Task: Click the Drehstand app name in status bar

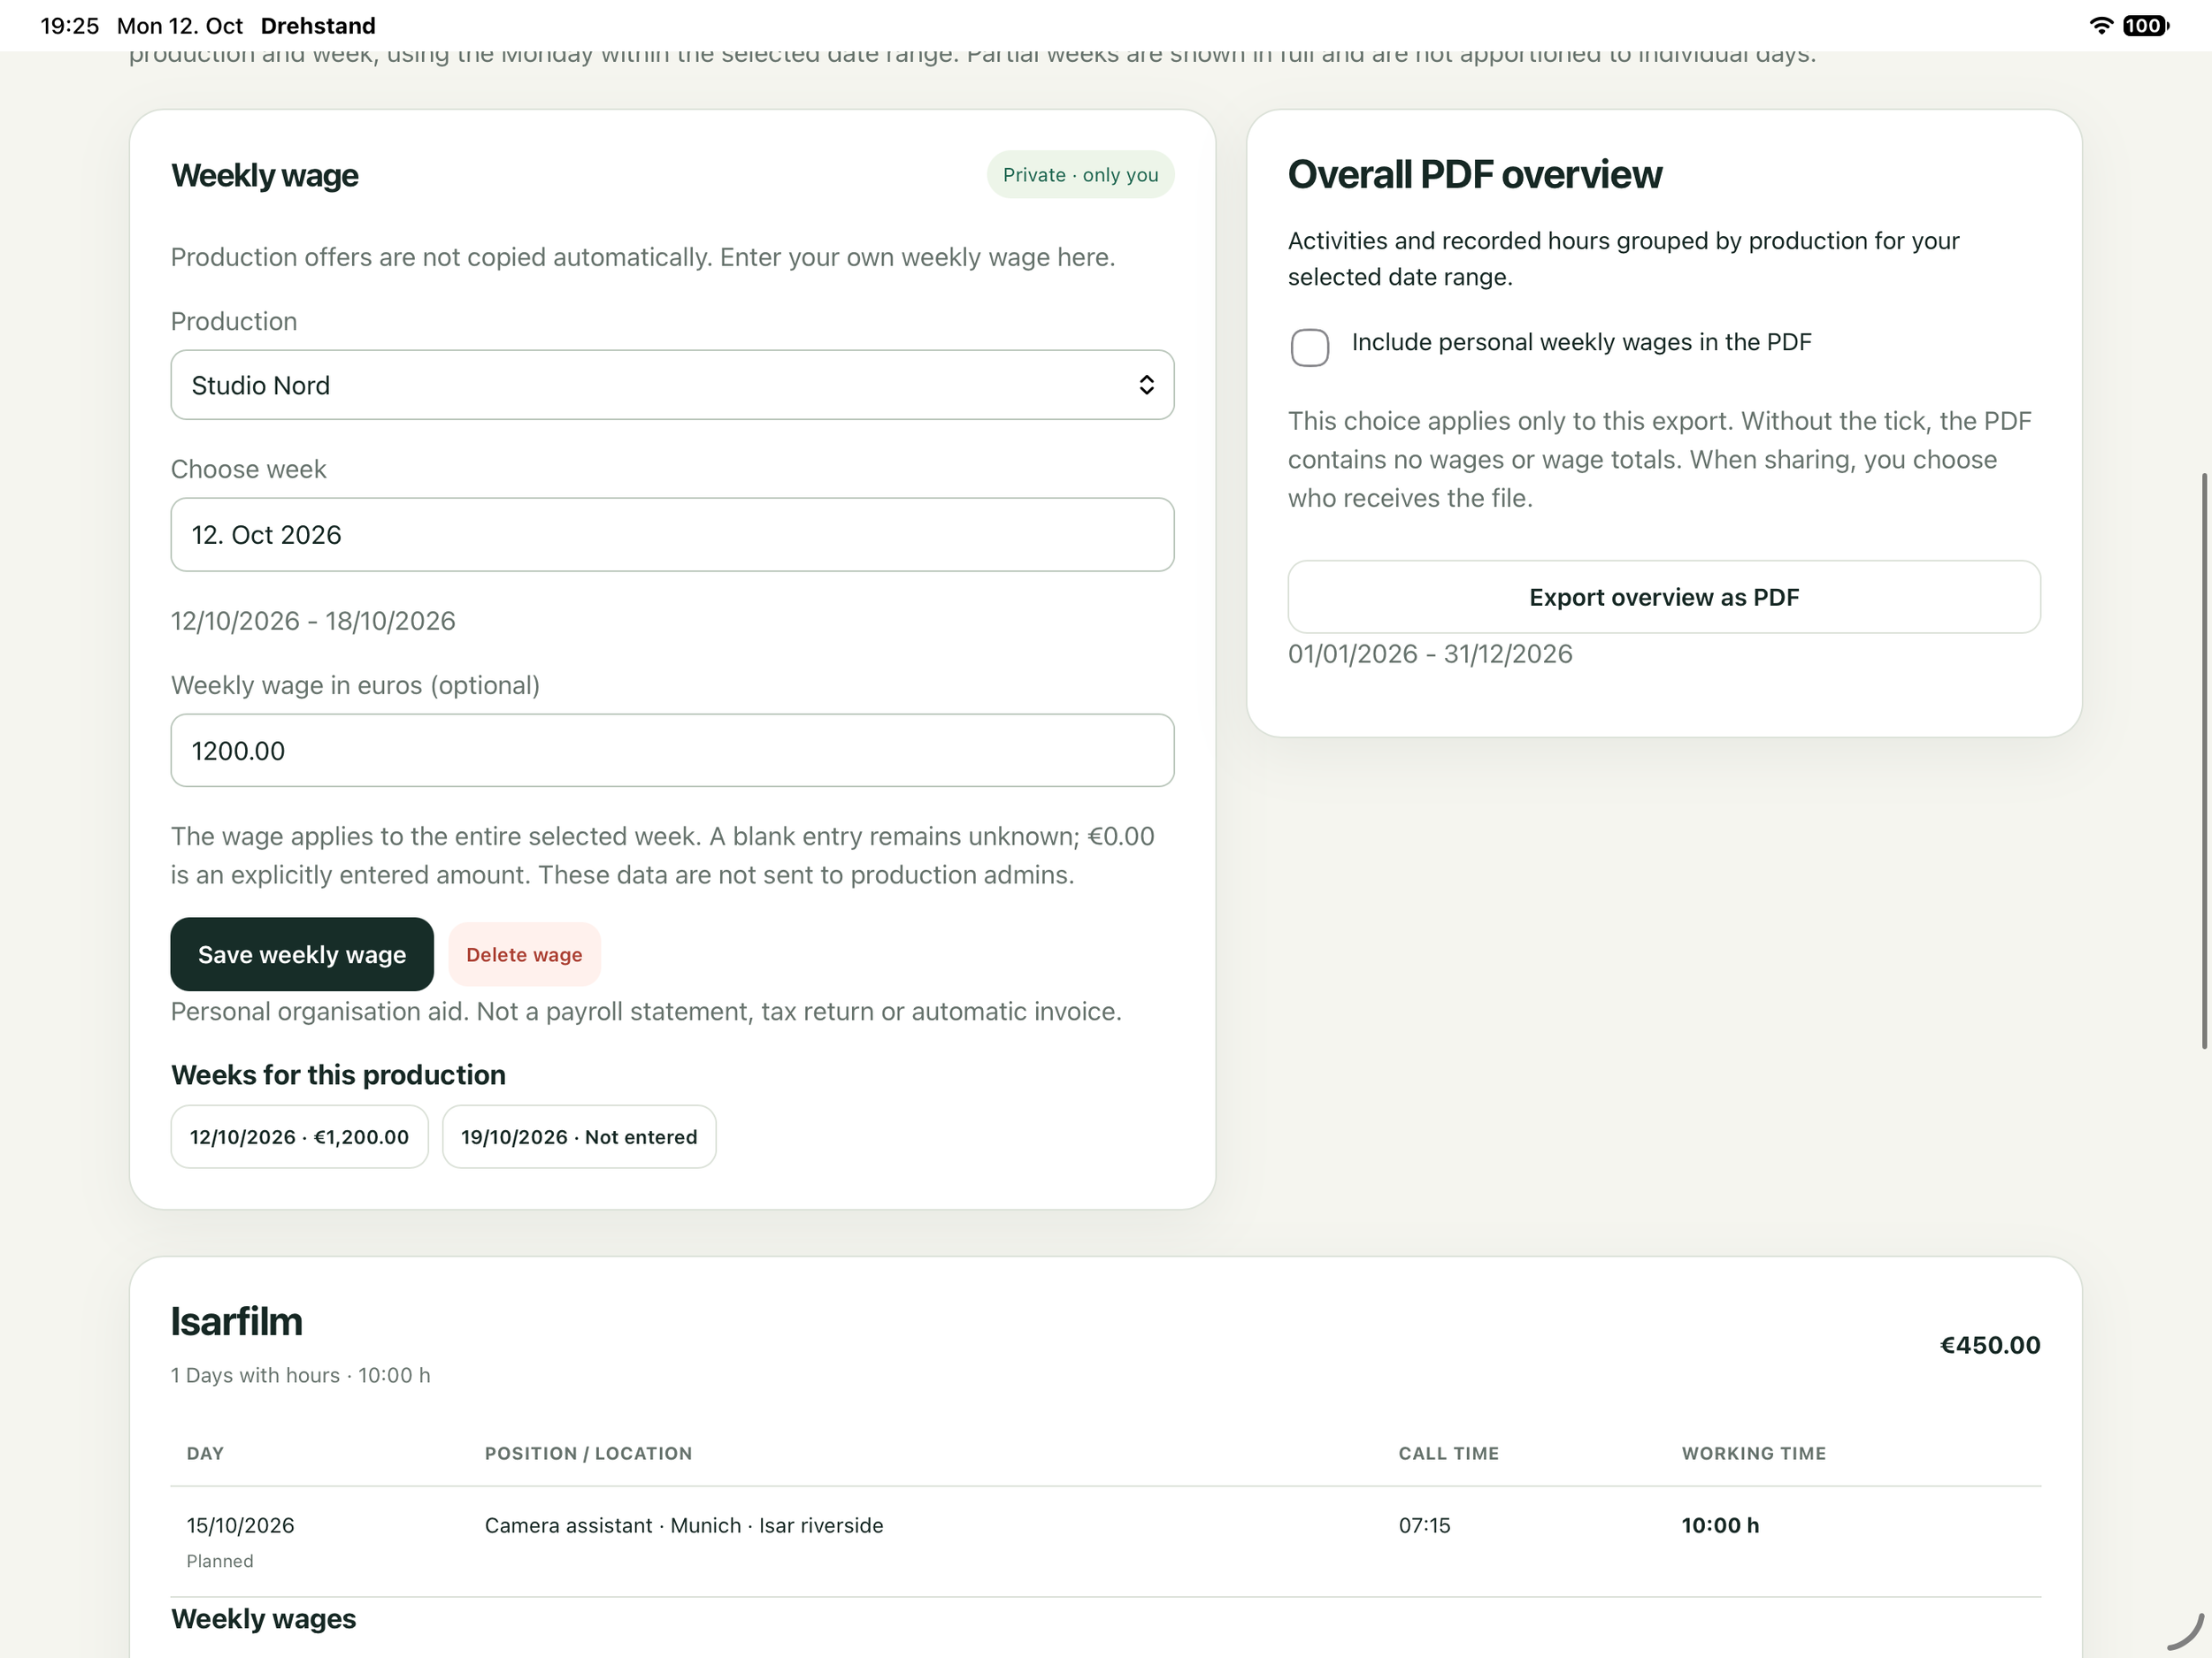Action: pyautogui.click(x=318, y=25)
